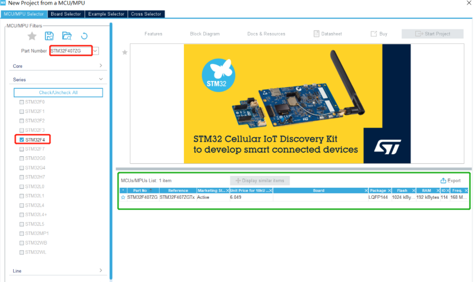Image resolution: width=475 pixels, height=282 pixels.
Task: Open the Datasheet
Action: pyautogui.click(x=328, y=34)
